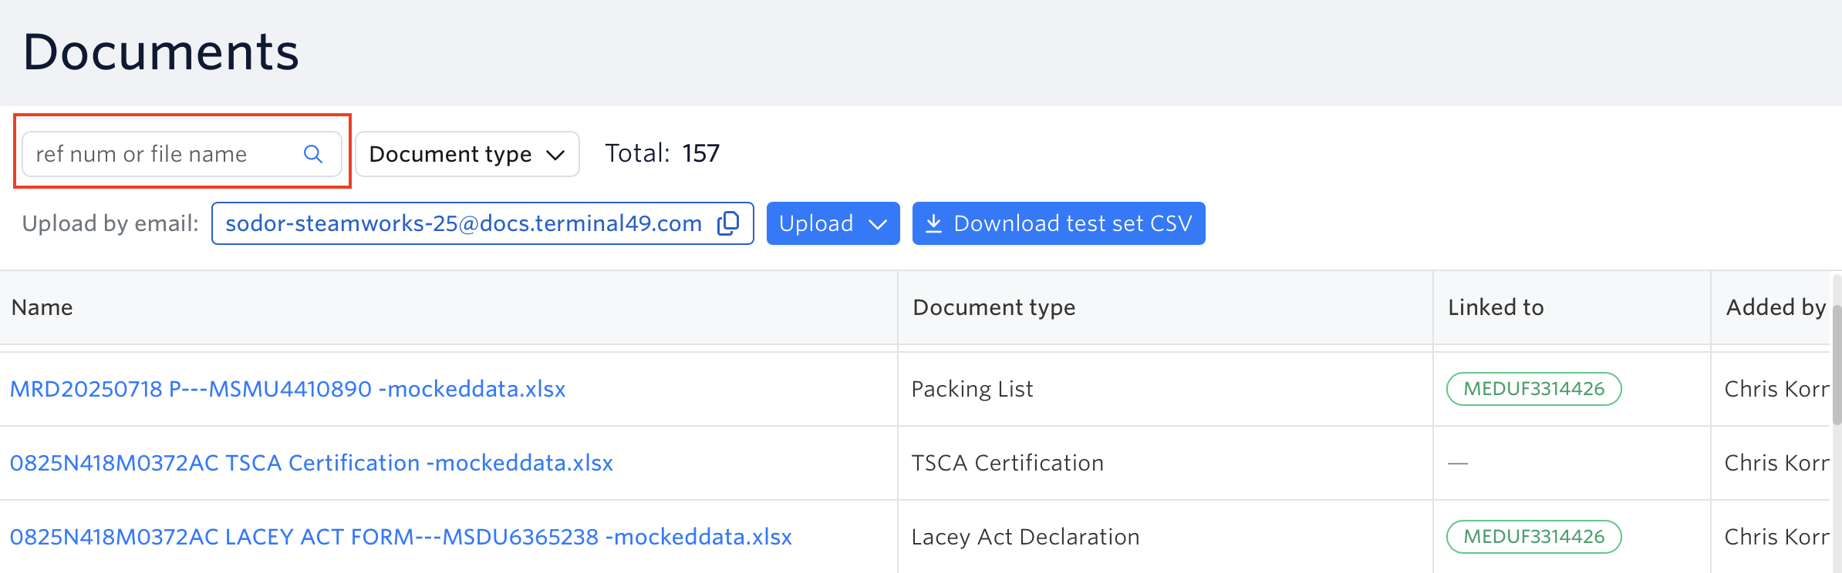Open the LACEY ACT FORM xlsx file

(x=401, y=537)
